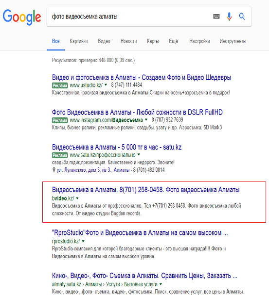Switch to the Картинки tab
269x296 pixels.
79,41
